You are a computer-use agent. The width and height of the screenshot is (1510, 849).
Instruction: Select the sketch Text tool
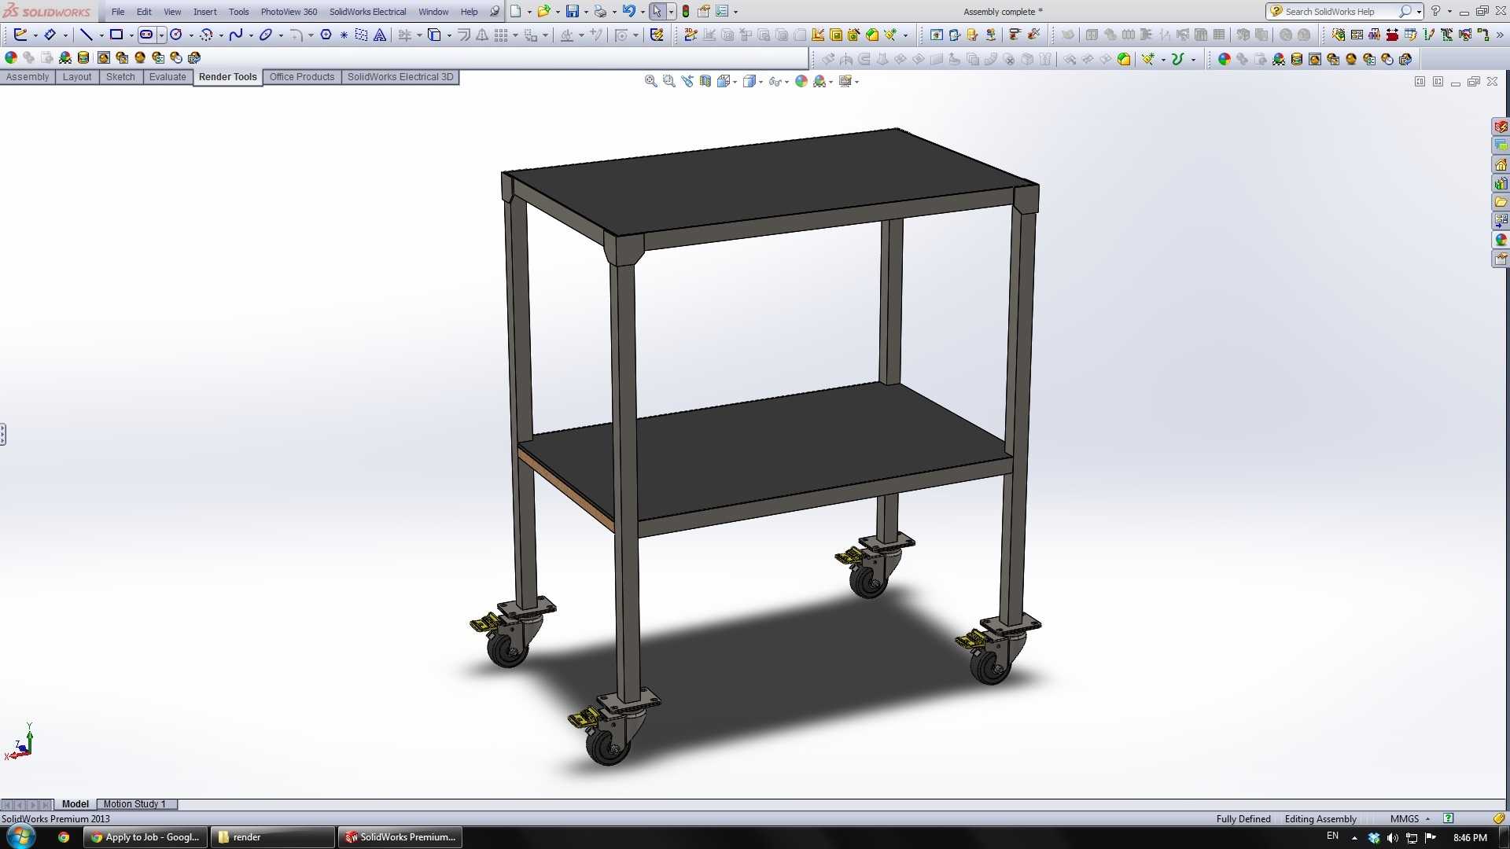[380, 35]
